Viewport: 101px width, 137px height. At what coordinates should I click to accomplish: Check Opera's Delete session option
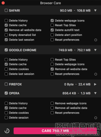point(6,118)
